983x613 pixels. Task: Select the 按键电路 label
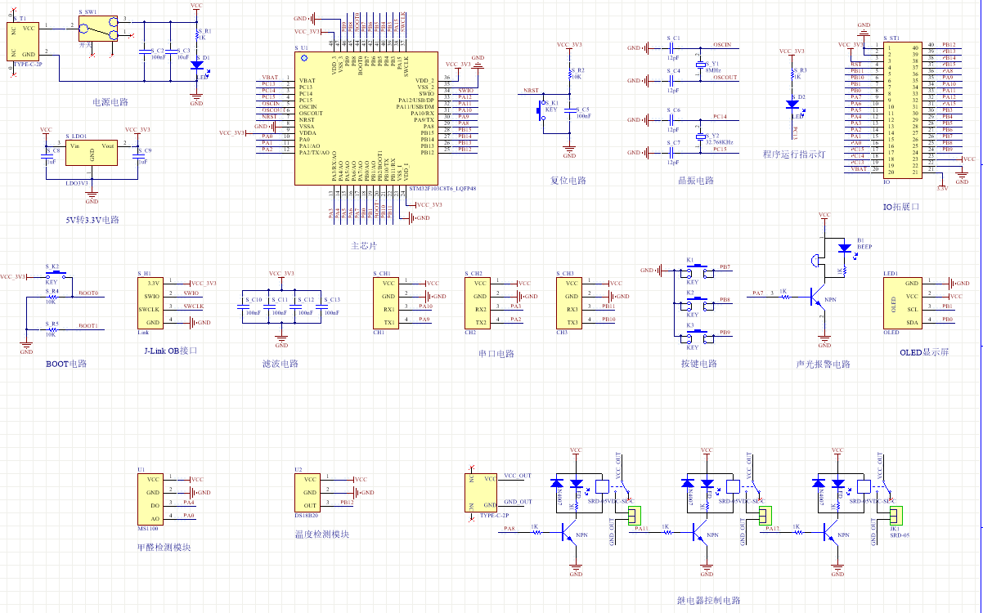(698, 364)
